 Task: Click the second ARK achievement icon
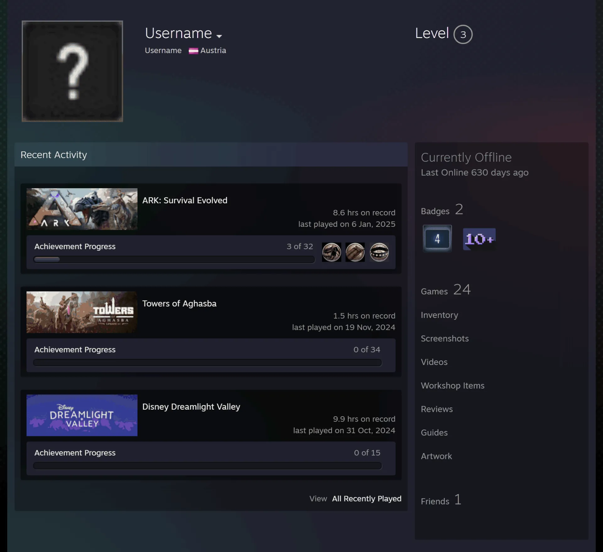(x=355, y=252)
